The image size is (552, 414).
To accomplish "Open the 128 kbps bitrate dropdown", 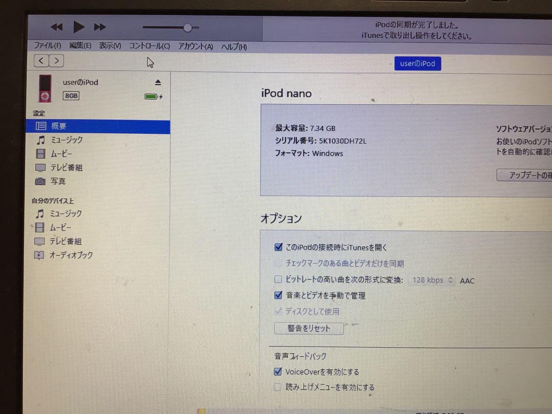I will [432, 280].
